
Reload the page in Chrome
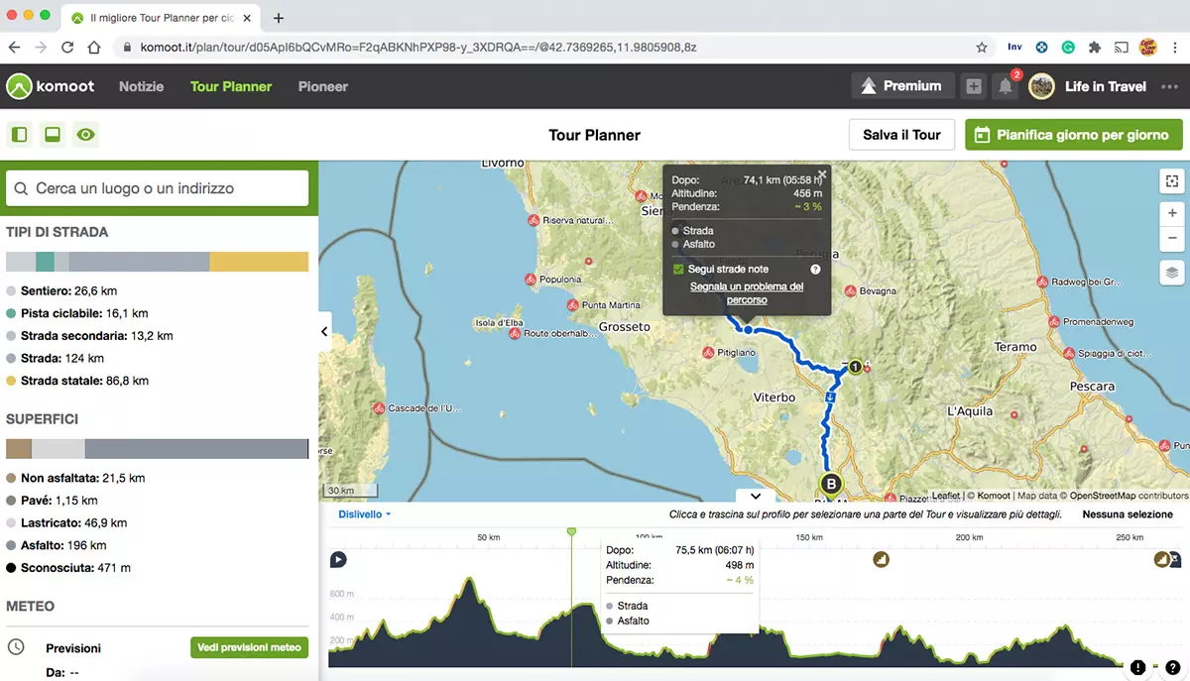click(67, 47)
